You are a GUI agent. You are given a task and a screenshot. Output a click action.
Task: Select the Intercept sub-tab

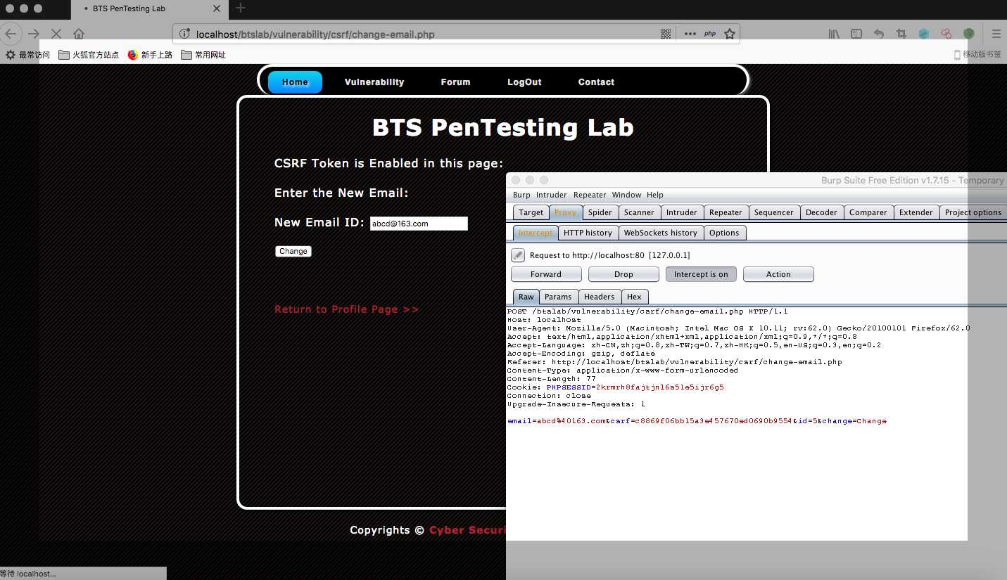pyautogui.click(x=536, y=233)
